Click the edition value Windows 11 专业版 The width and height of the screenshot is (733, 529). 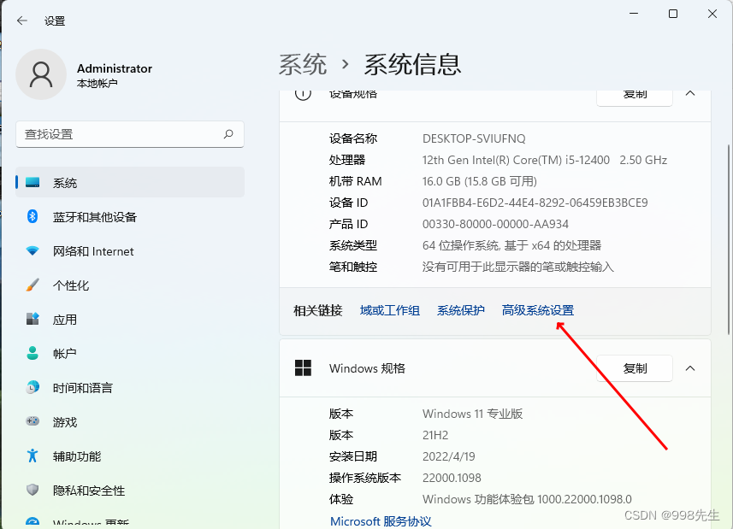click(472, 414)
